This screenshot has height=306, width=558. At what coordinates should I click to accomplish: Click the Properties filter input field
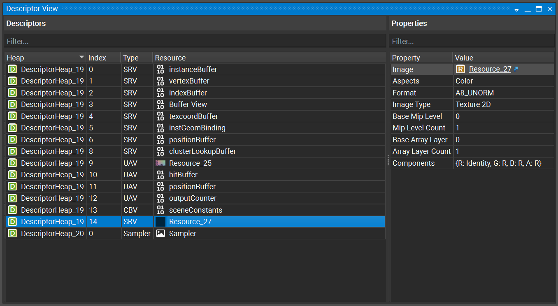click(x=472, y=42)
